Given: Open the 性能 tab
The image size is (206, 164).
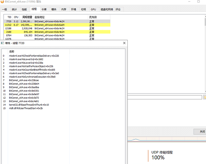Looking at the screenshot, I should pyautogui.click(x=24, y=10).
